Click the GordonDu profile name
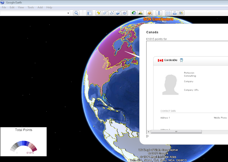 (x=171, y=60)
